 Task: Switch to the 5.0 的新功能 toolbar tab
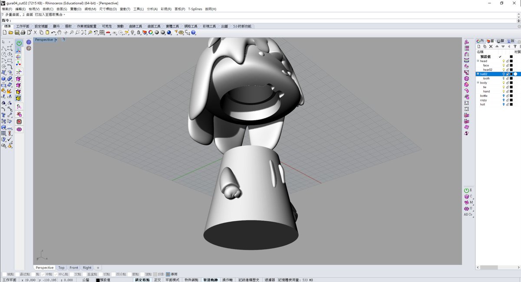[242, 26]
